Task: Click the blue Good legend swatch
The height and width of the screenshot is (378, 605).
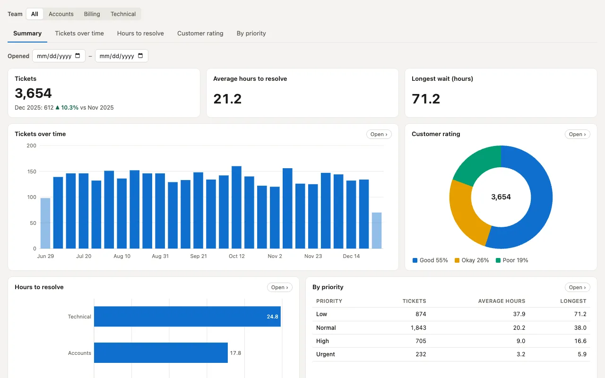Action: pos(415,260)
